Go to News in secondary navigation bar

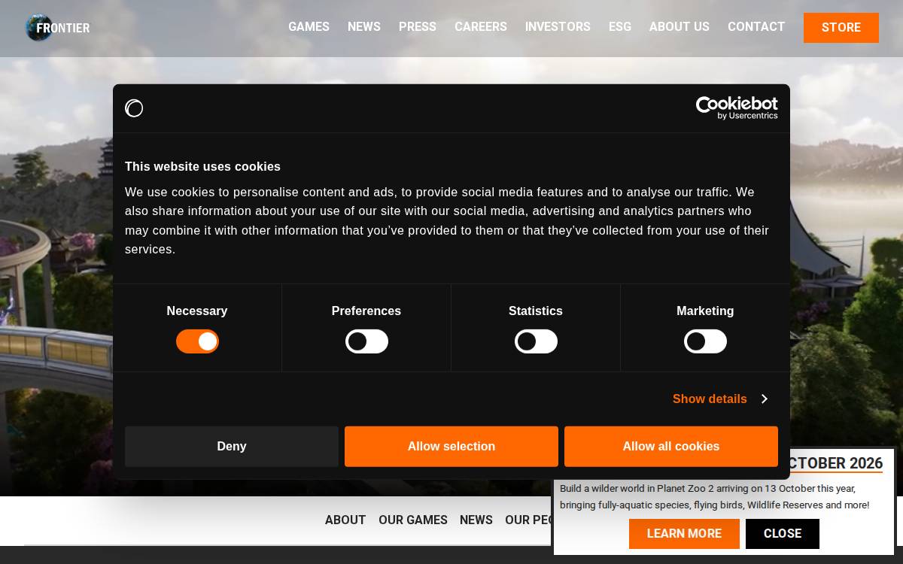tap(476, 520)
